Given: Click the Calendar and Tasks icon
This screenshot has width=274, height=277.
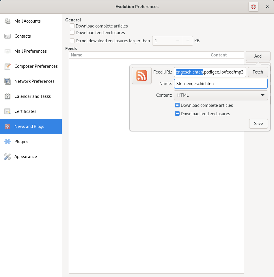Looking at the screenshot, I should click(x=8, y=96).
